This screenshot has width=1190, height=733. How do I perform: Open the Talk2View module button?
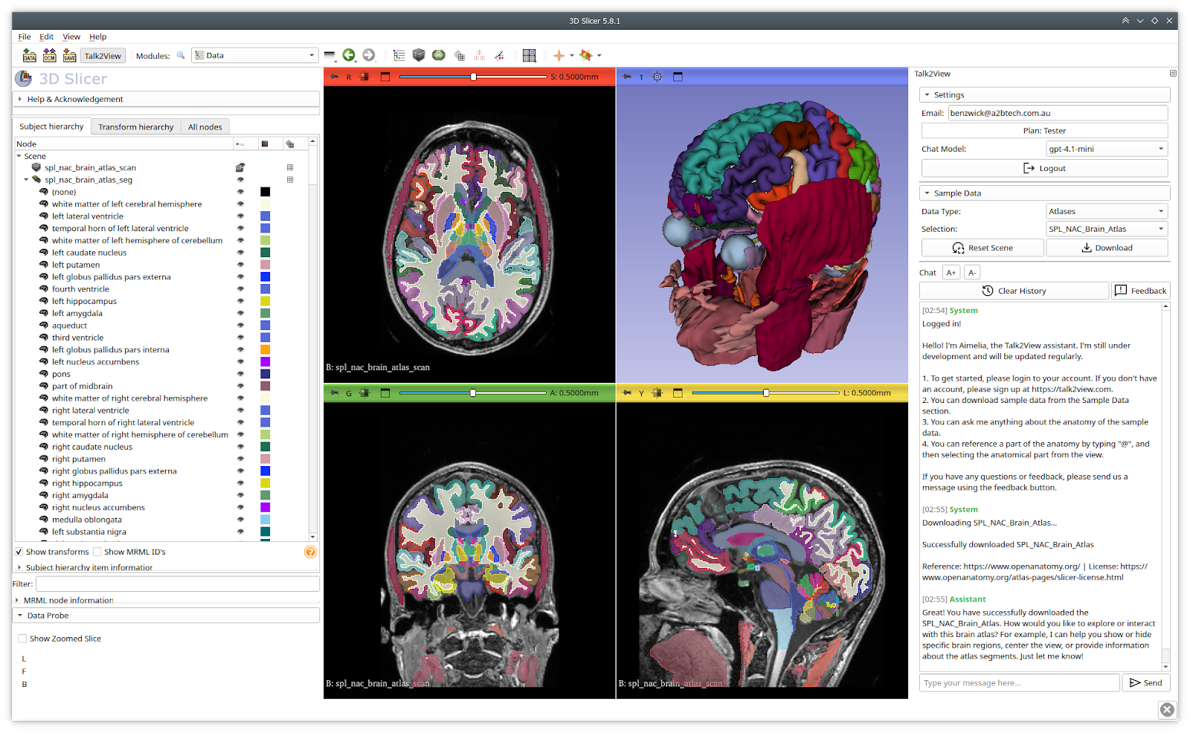(103, 56)
